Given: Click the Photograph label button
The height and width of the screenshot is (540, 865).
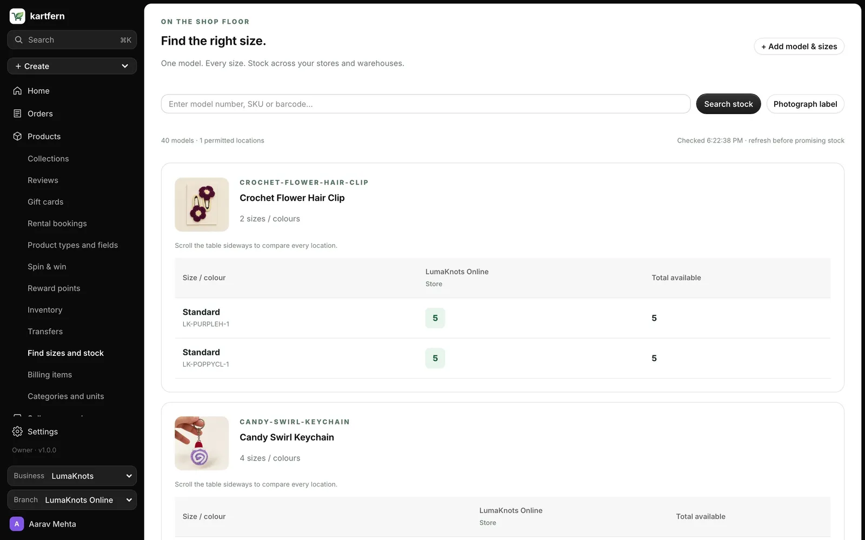Looking at the screenshot, I should (x=805, y=104).
